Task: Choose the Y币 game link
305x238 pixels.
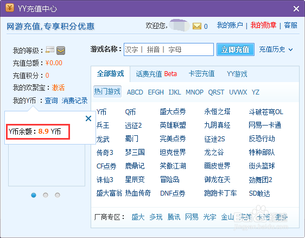Action: pos(101,112)
